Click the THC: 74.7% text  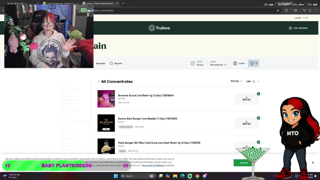[x=133, y=151]
